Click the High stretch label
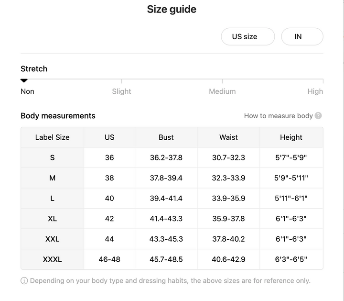Image resolution: width=344 pixels, height=301 pixels. [315, 91]
